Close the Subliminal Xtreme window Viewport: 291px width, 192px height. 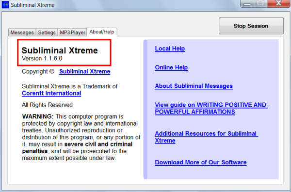(x=278, y=3)
